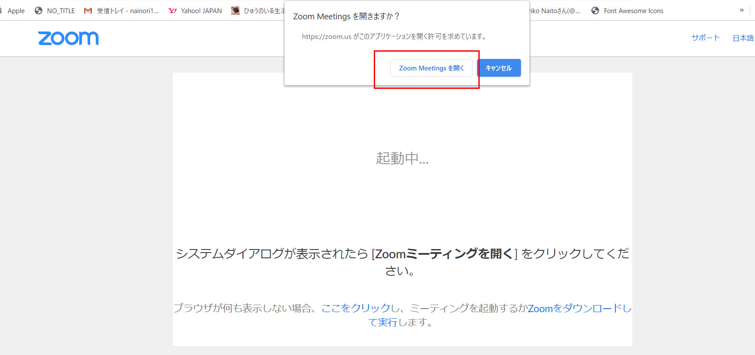Expand the bookmarks overflow chevron

click(741, 10)
